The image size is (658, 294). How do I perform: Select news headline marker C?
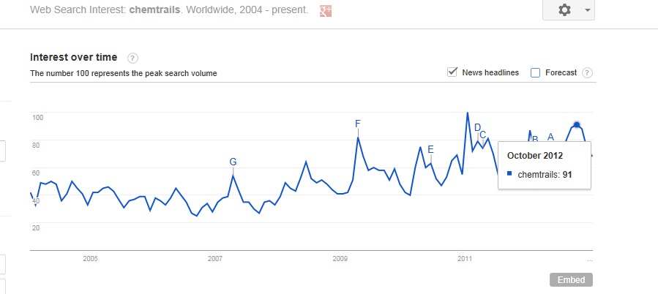(483, 135)
